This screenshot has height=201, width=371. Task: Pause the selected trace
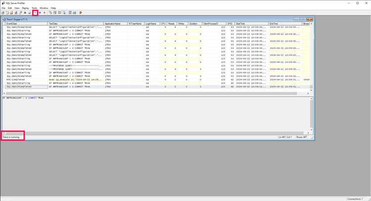(x=40, y=13)
